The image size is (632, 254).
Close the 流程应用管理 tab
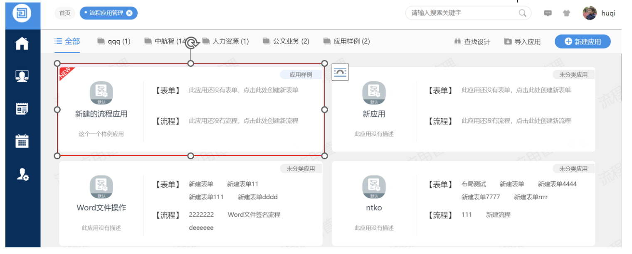tap(129, 13)
